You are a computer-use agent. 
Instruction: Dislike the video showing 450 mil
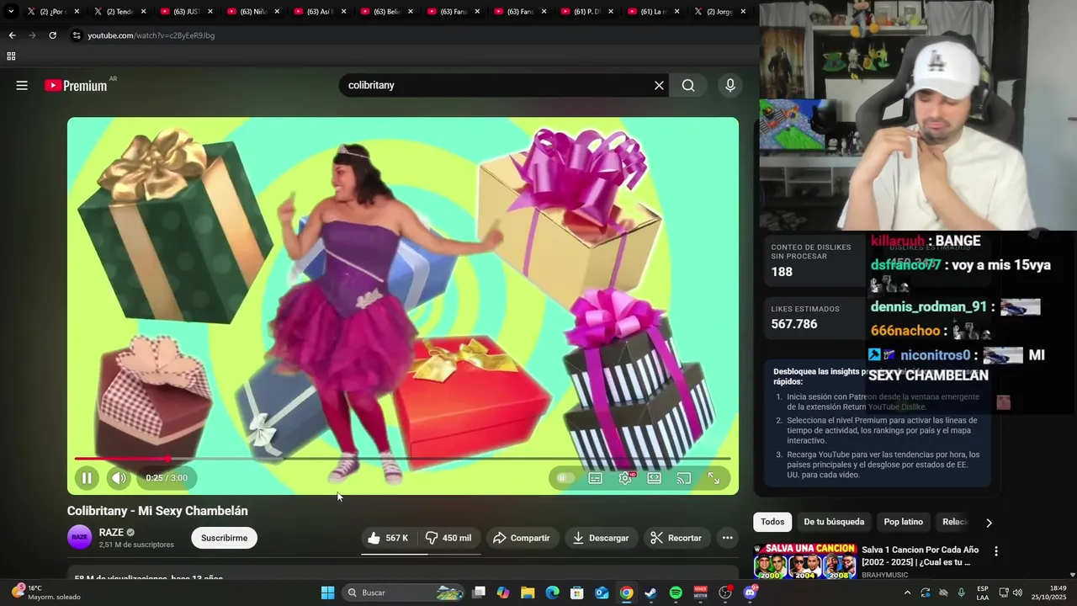click(448, 538)
